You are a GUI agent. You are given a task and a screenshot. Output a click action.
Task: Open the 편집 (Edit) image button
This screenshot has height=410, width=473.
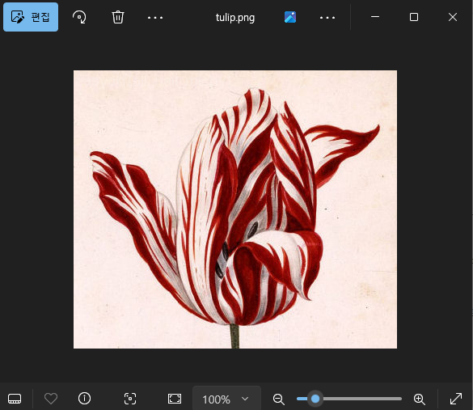tap(31, 17)
